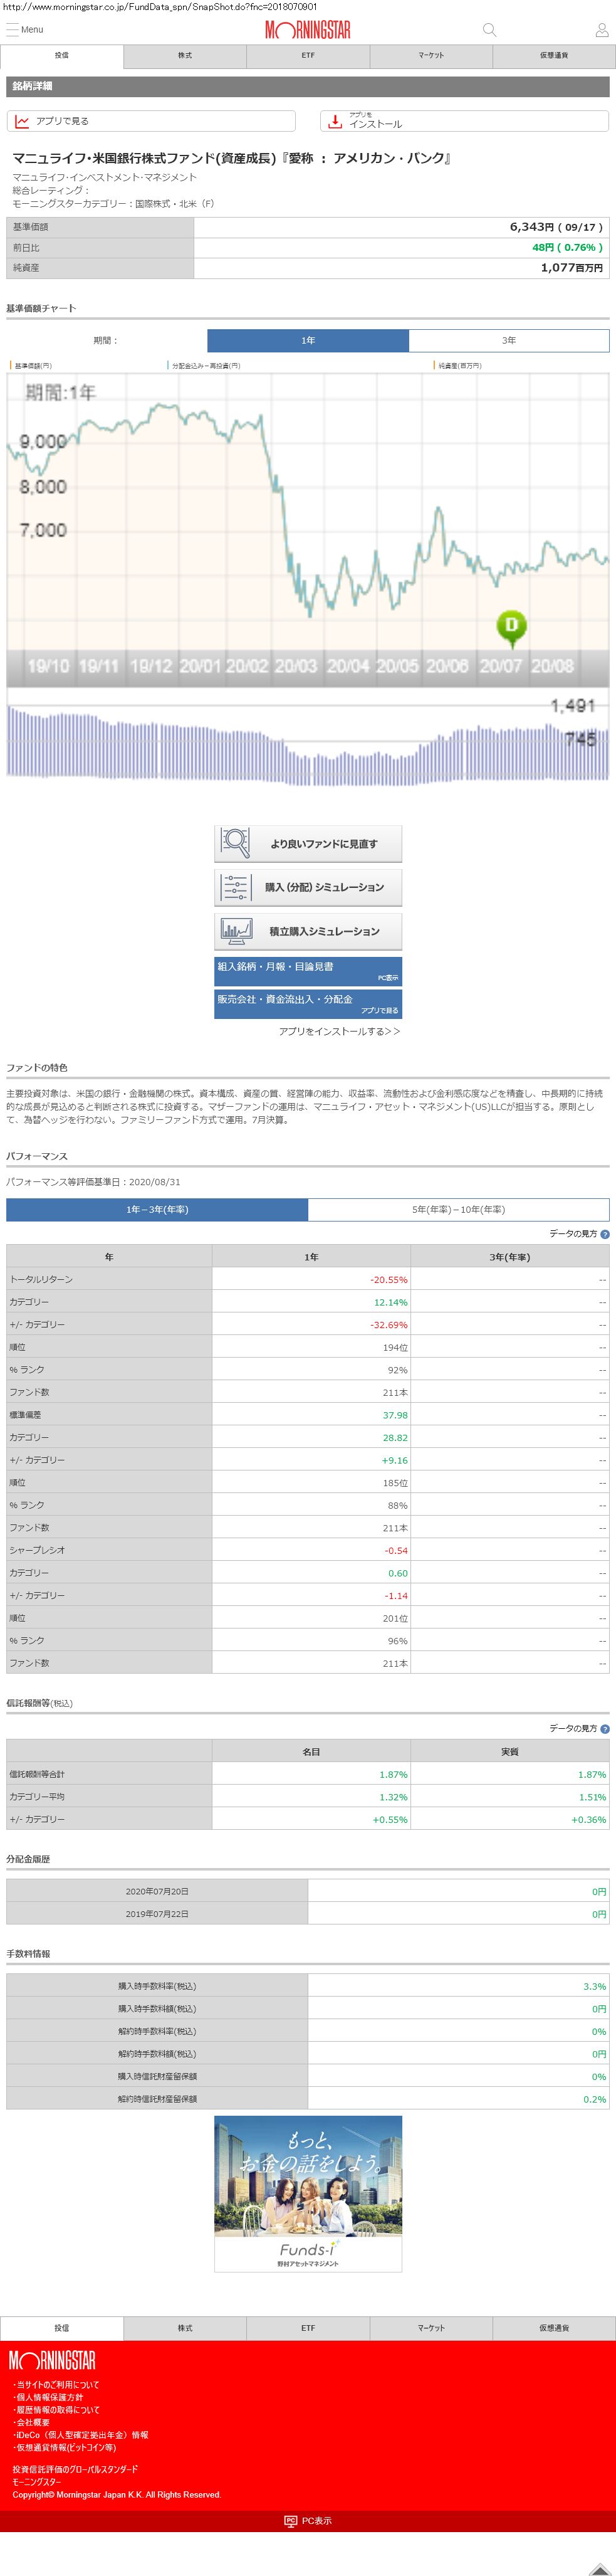616x2576 pixels.
Task: Open the 株式 tab in top navigation
Action: point(185,56)
